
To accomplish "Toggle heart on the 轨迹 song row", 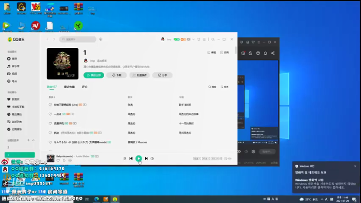I will click(50, 133).
